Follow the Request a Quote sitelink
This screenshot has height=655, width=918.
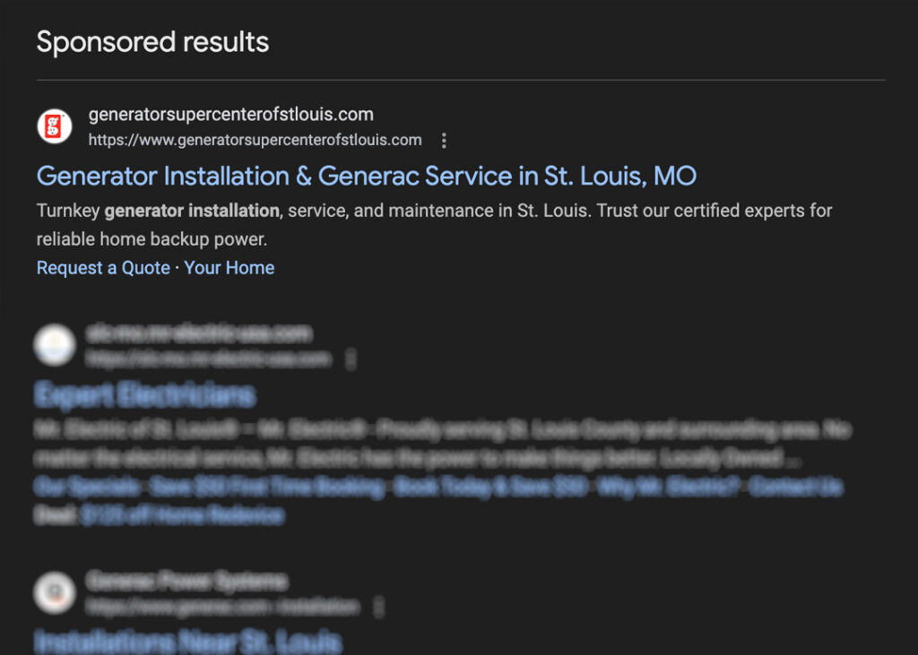pyautogui.click(x=103, y=268)
